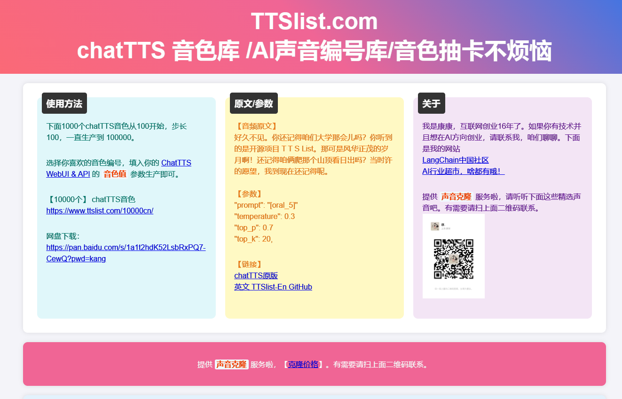This screenshot has height=399, width=622.
Task: Open the AI行业超市 link
Action: [463, 172]
